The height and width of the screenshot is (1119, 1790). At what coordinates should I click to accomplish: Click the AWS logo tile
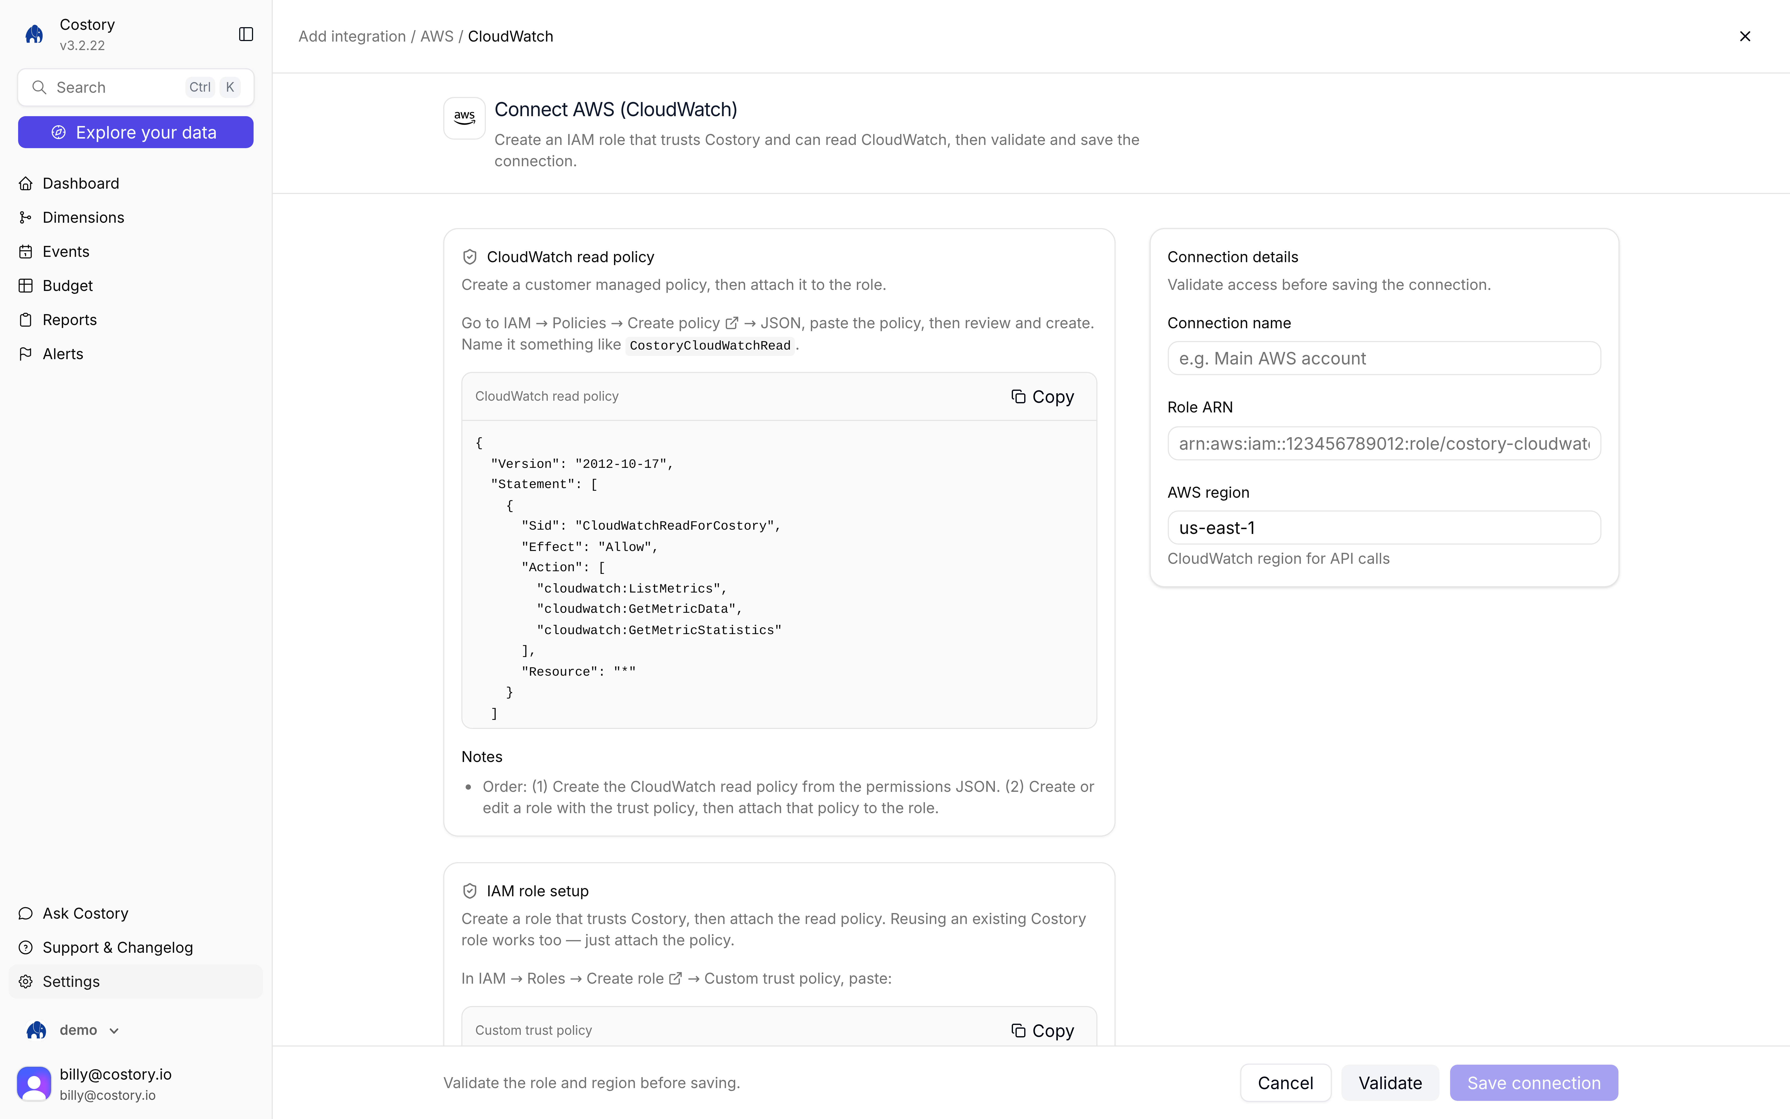465,118
